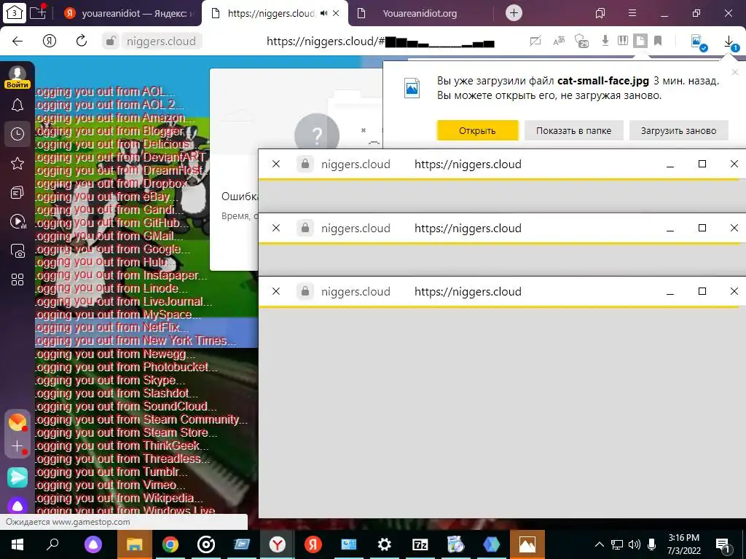This screenshot has height=559, width=746.
Task: Bookmark this page with the bookmark ribbon icon
Action: pyautogui.click(x=658, y=41)
